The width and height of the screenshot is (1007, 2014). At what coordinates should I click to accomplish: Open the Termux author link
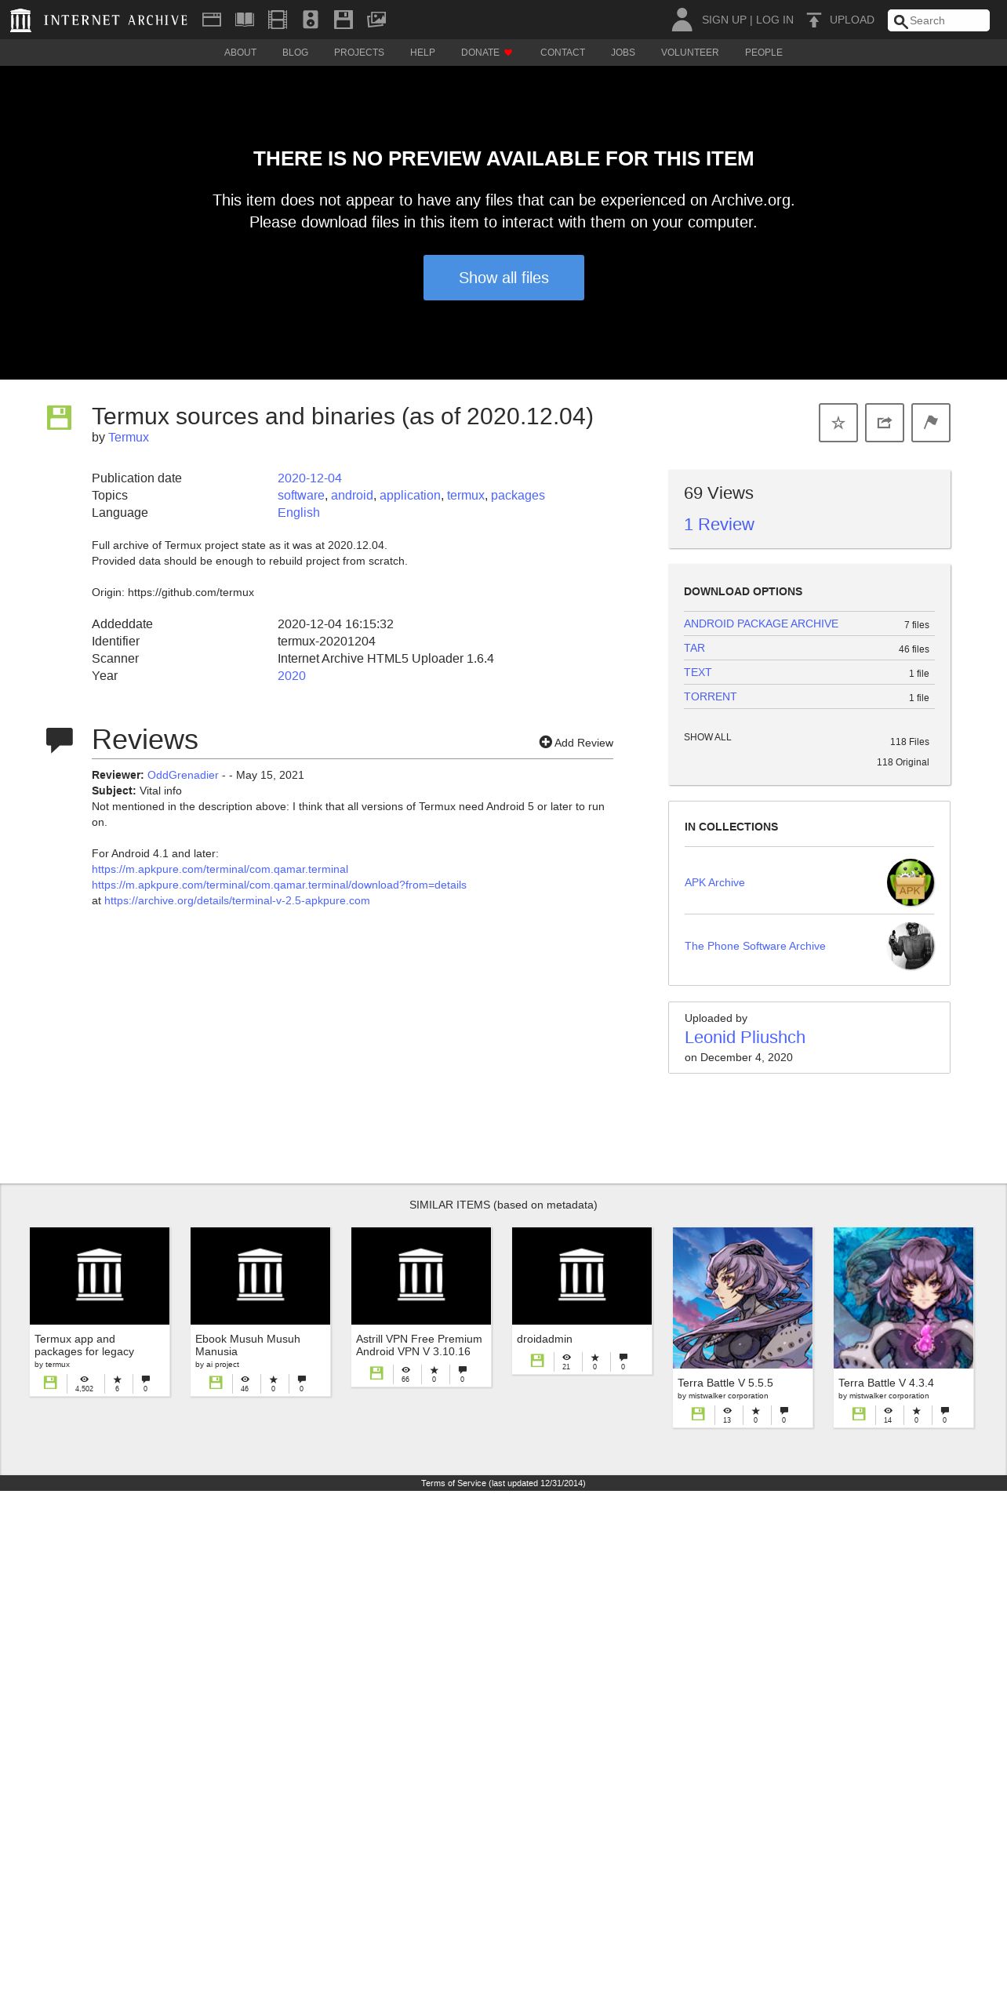[129, 438]
